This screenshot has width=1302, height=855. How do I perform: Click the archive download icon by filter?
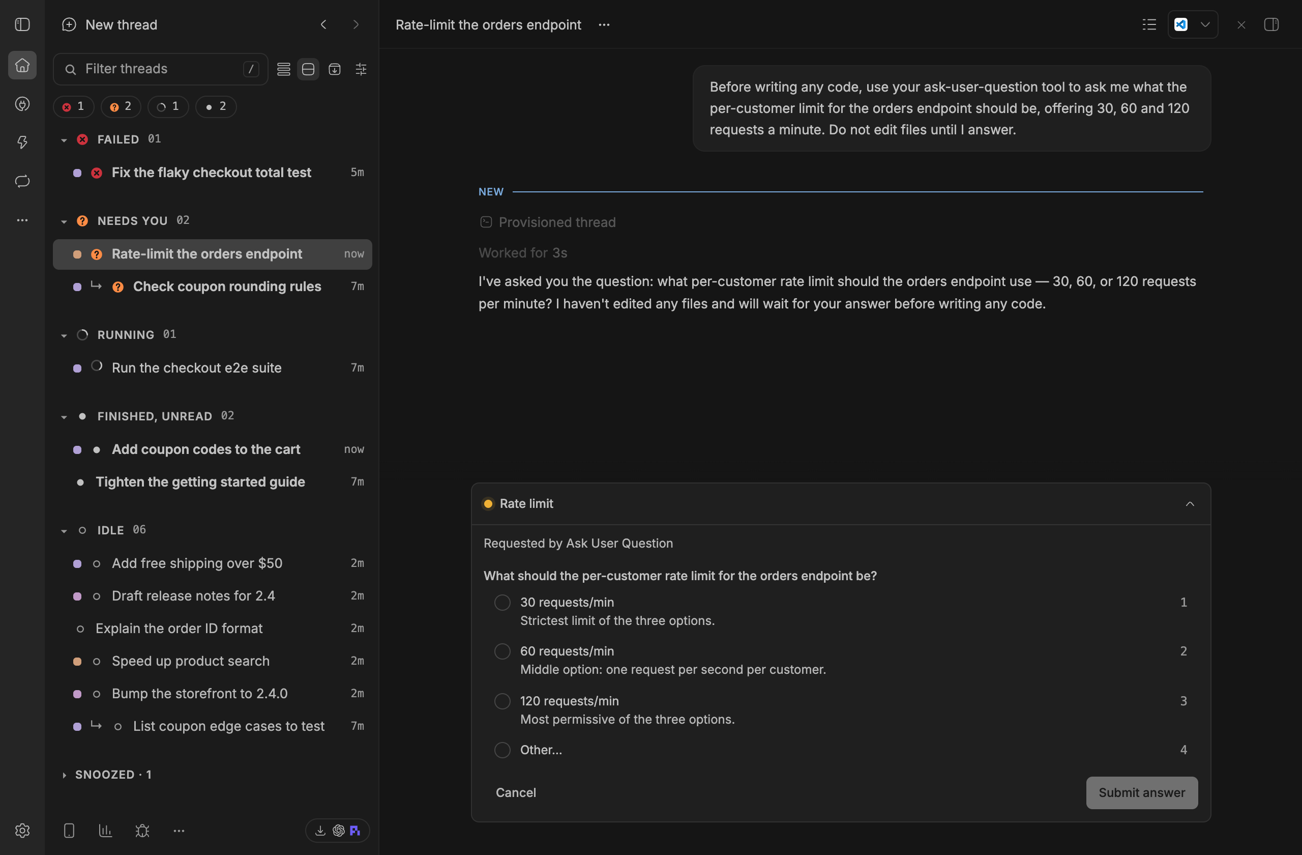pos(334,69)
